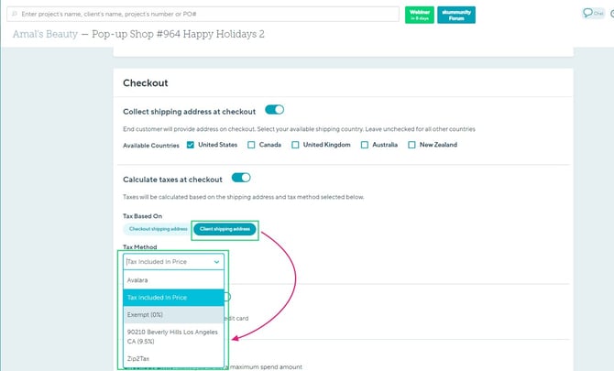Check the Australia country checkbox
Image resolution: width=614 pixels, height=371 pixels.
(365, 145)
